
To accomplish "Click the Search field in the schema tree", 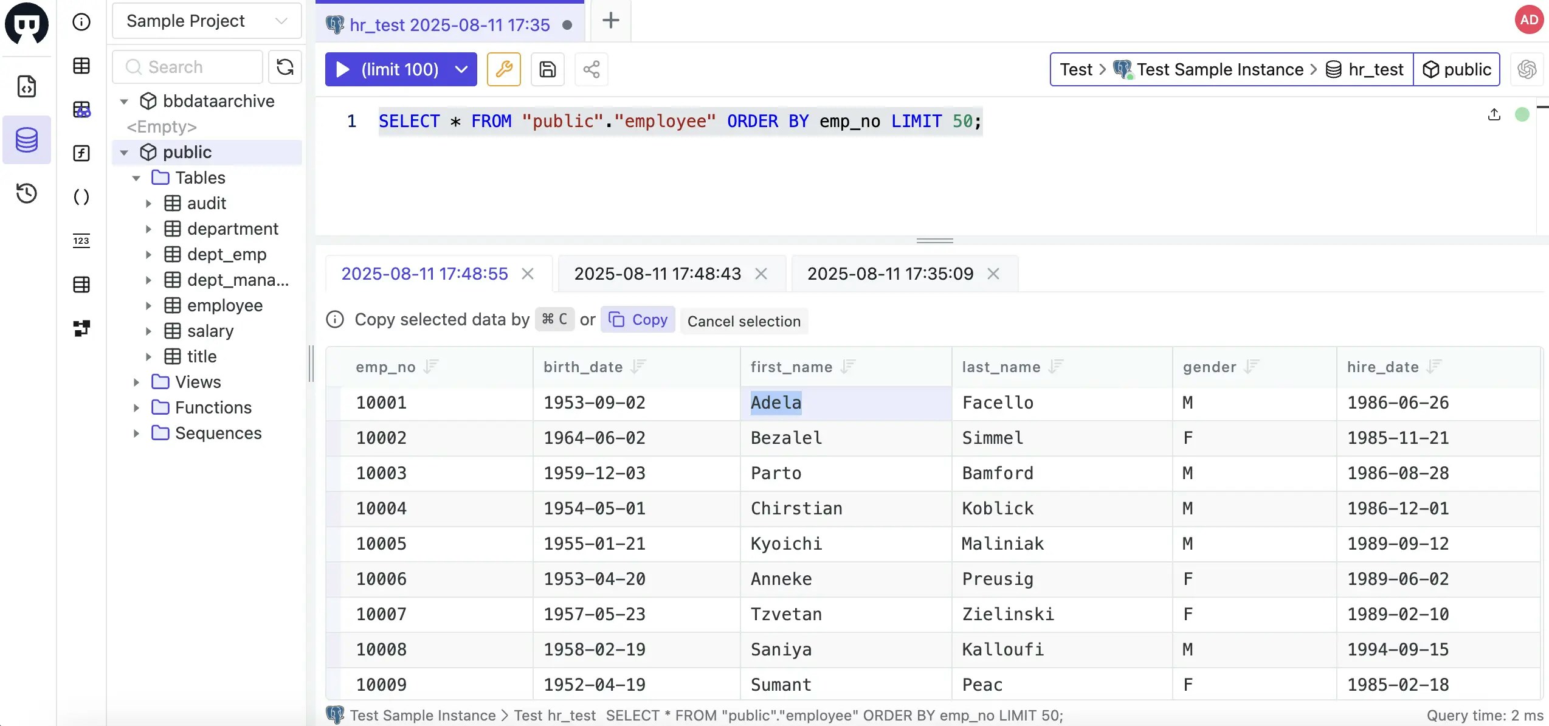I will [x=187, y=67].
